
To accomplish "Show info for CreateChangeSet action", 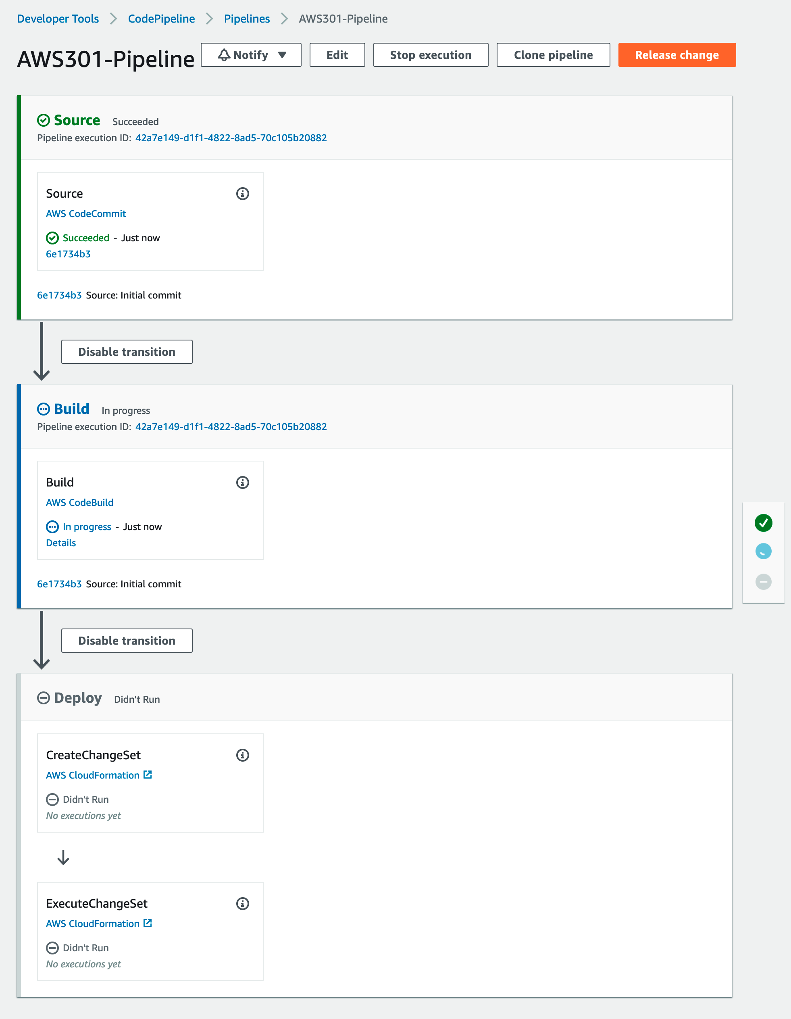I will (243, 755).
